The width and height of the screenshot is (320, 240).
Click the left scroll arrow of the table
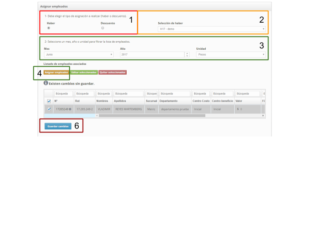(x=97, y=116)
